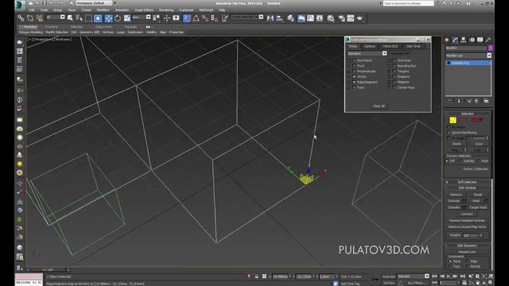The width and height of the screenshot is (509, 286).
Task: Disable the Vertex snap checkbox
Action: 354,77
